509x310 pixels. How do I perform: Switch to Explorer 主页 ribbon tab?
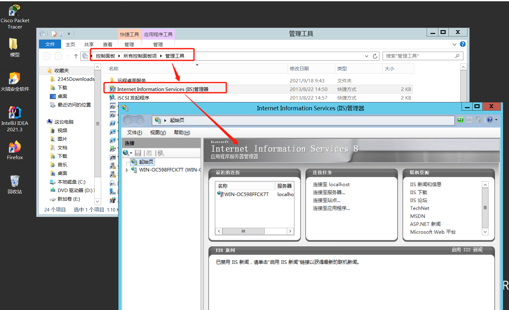coord(70,44)
